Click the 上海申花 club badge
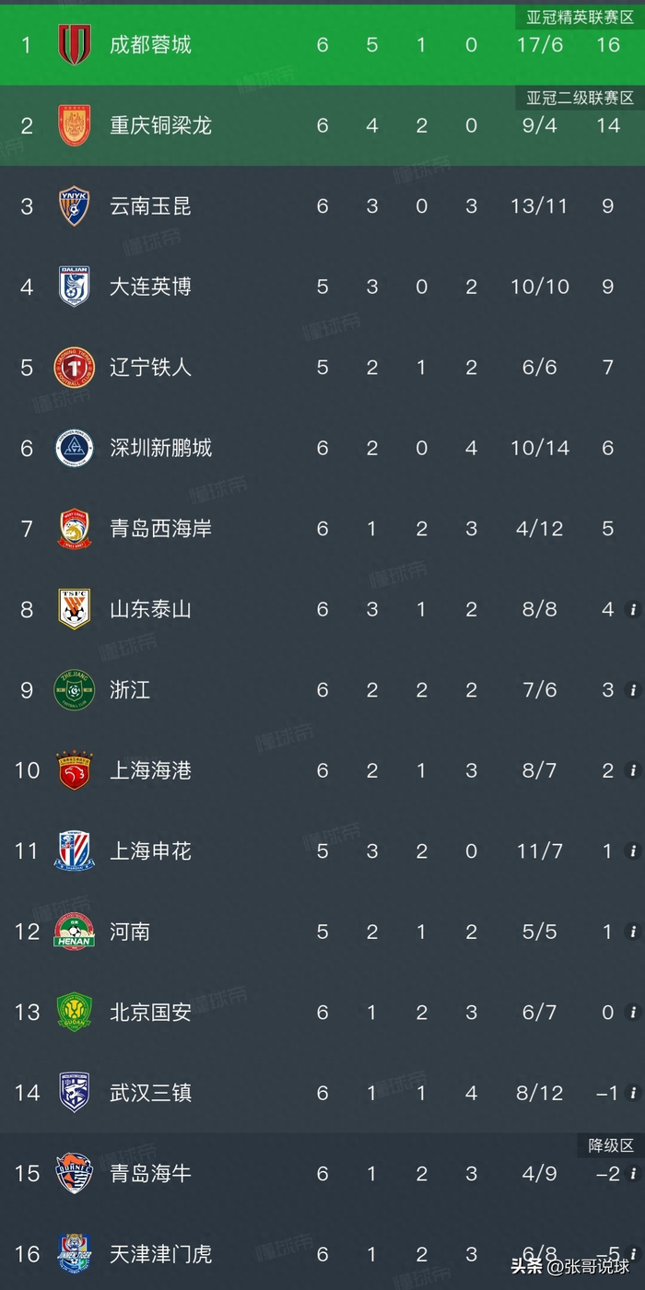The width and height of the screenshot is (645, 1290). (75, 850)
